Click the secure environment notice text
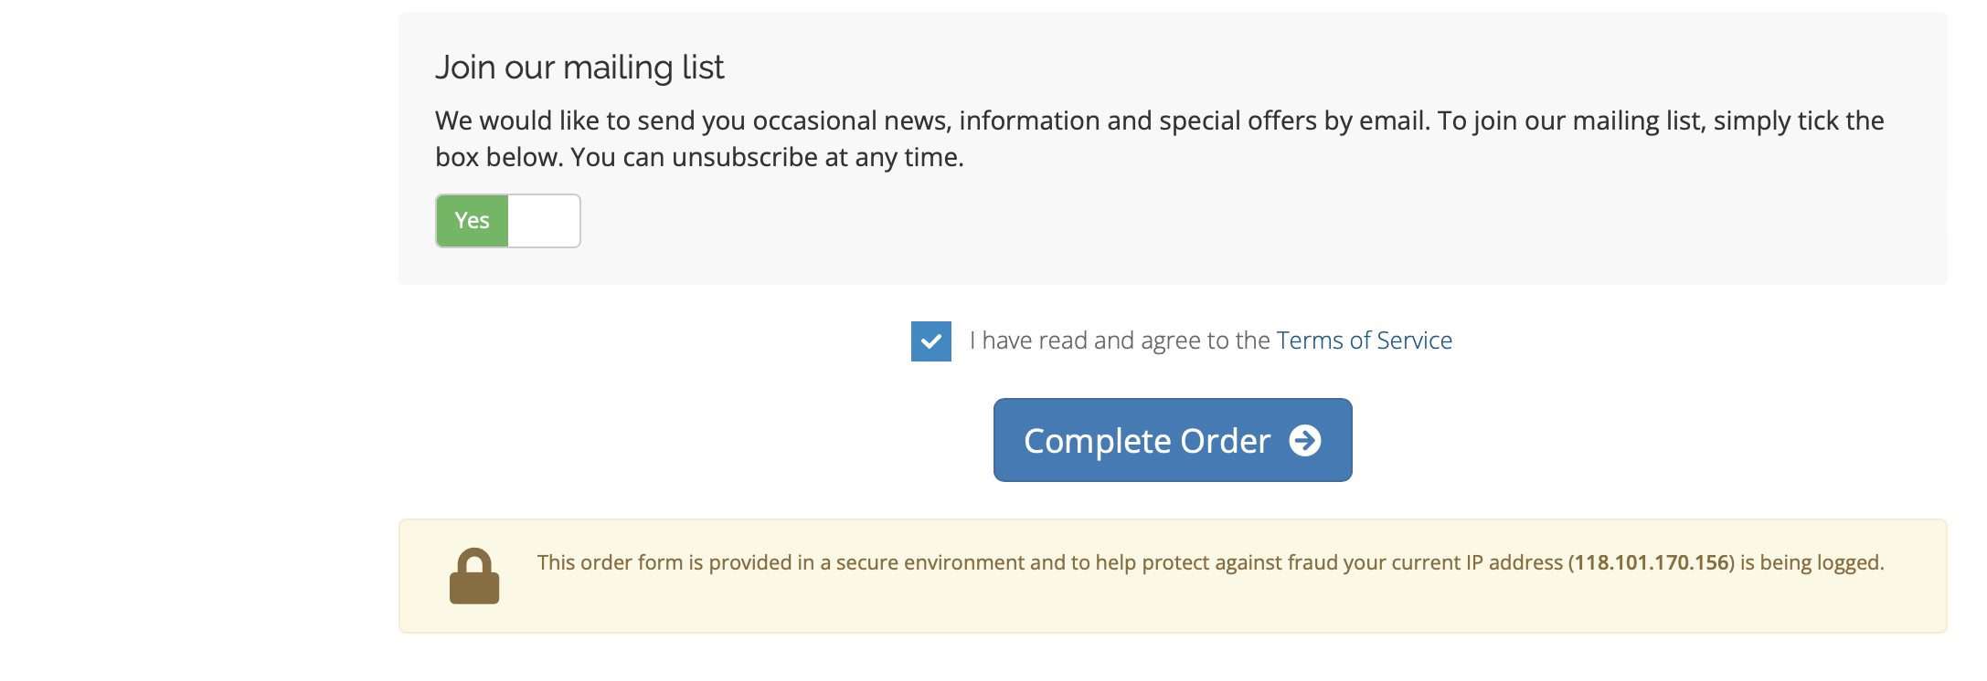This screenshot has height=681, width=1987. (1211, 562)
